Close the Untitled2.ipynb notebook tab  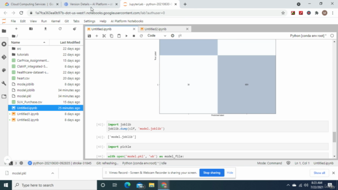pyautogui.click(x=187, y=29)
